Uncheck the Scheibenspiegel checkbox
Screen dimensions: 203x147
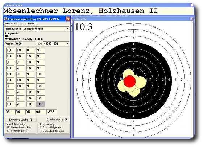click(9, 131)
